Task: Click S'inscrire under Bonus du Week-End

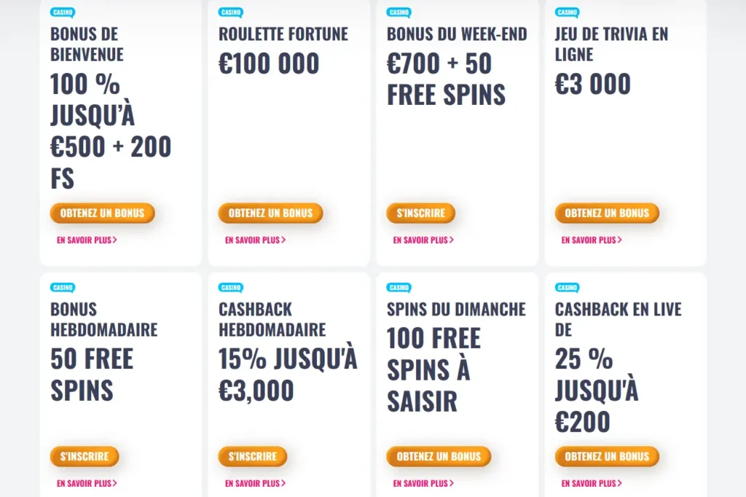Action: [x=421, y=213]
